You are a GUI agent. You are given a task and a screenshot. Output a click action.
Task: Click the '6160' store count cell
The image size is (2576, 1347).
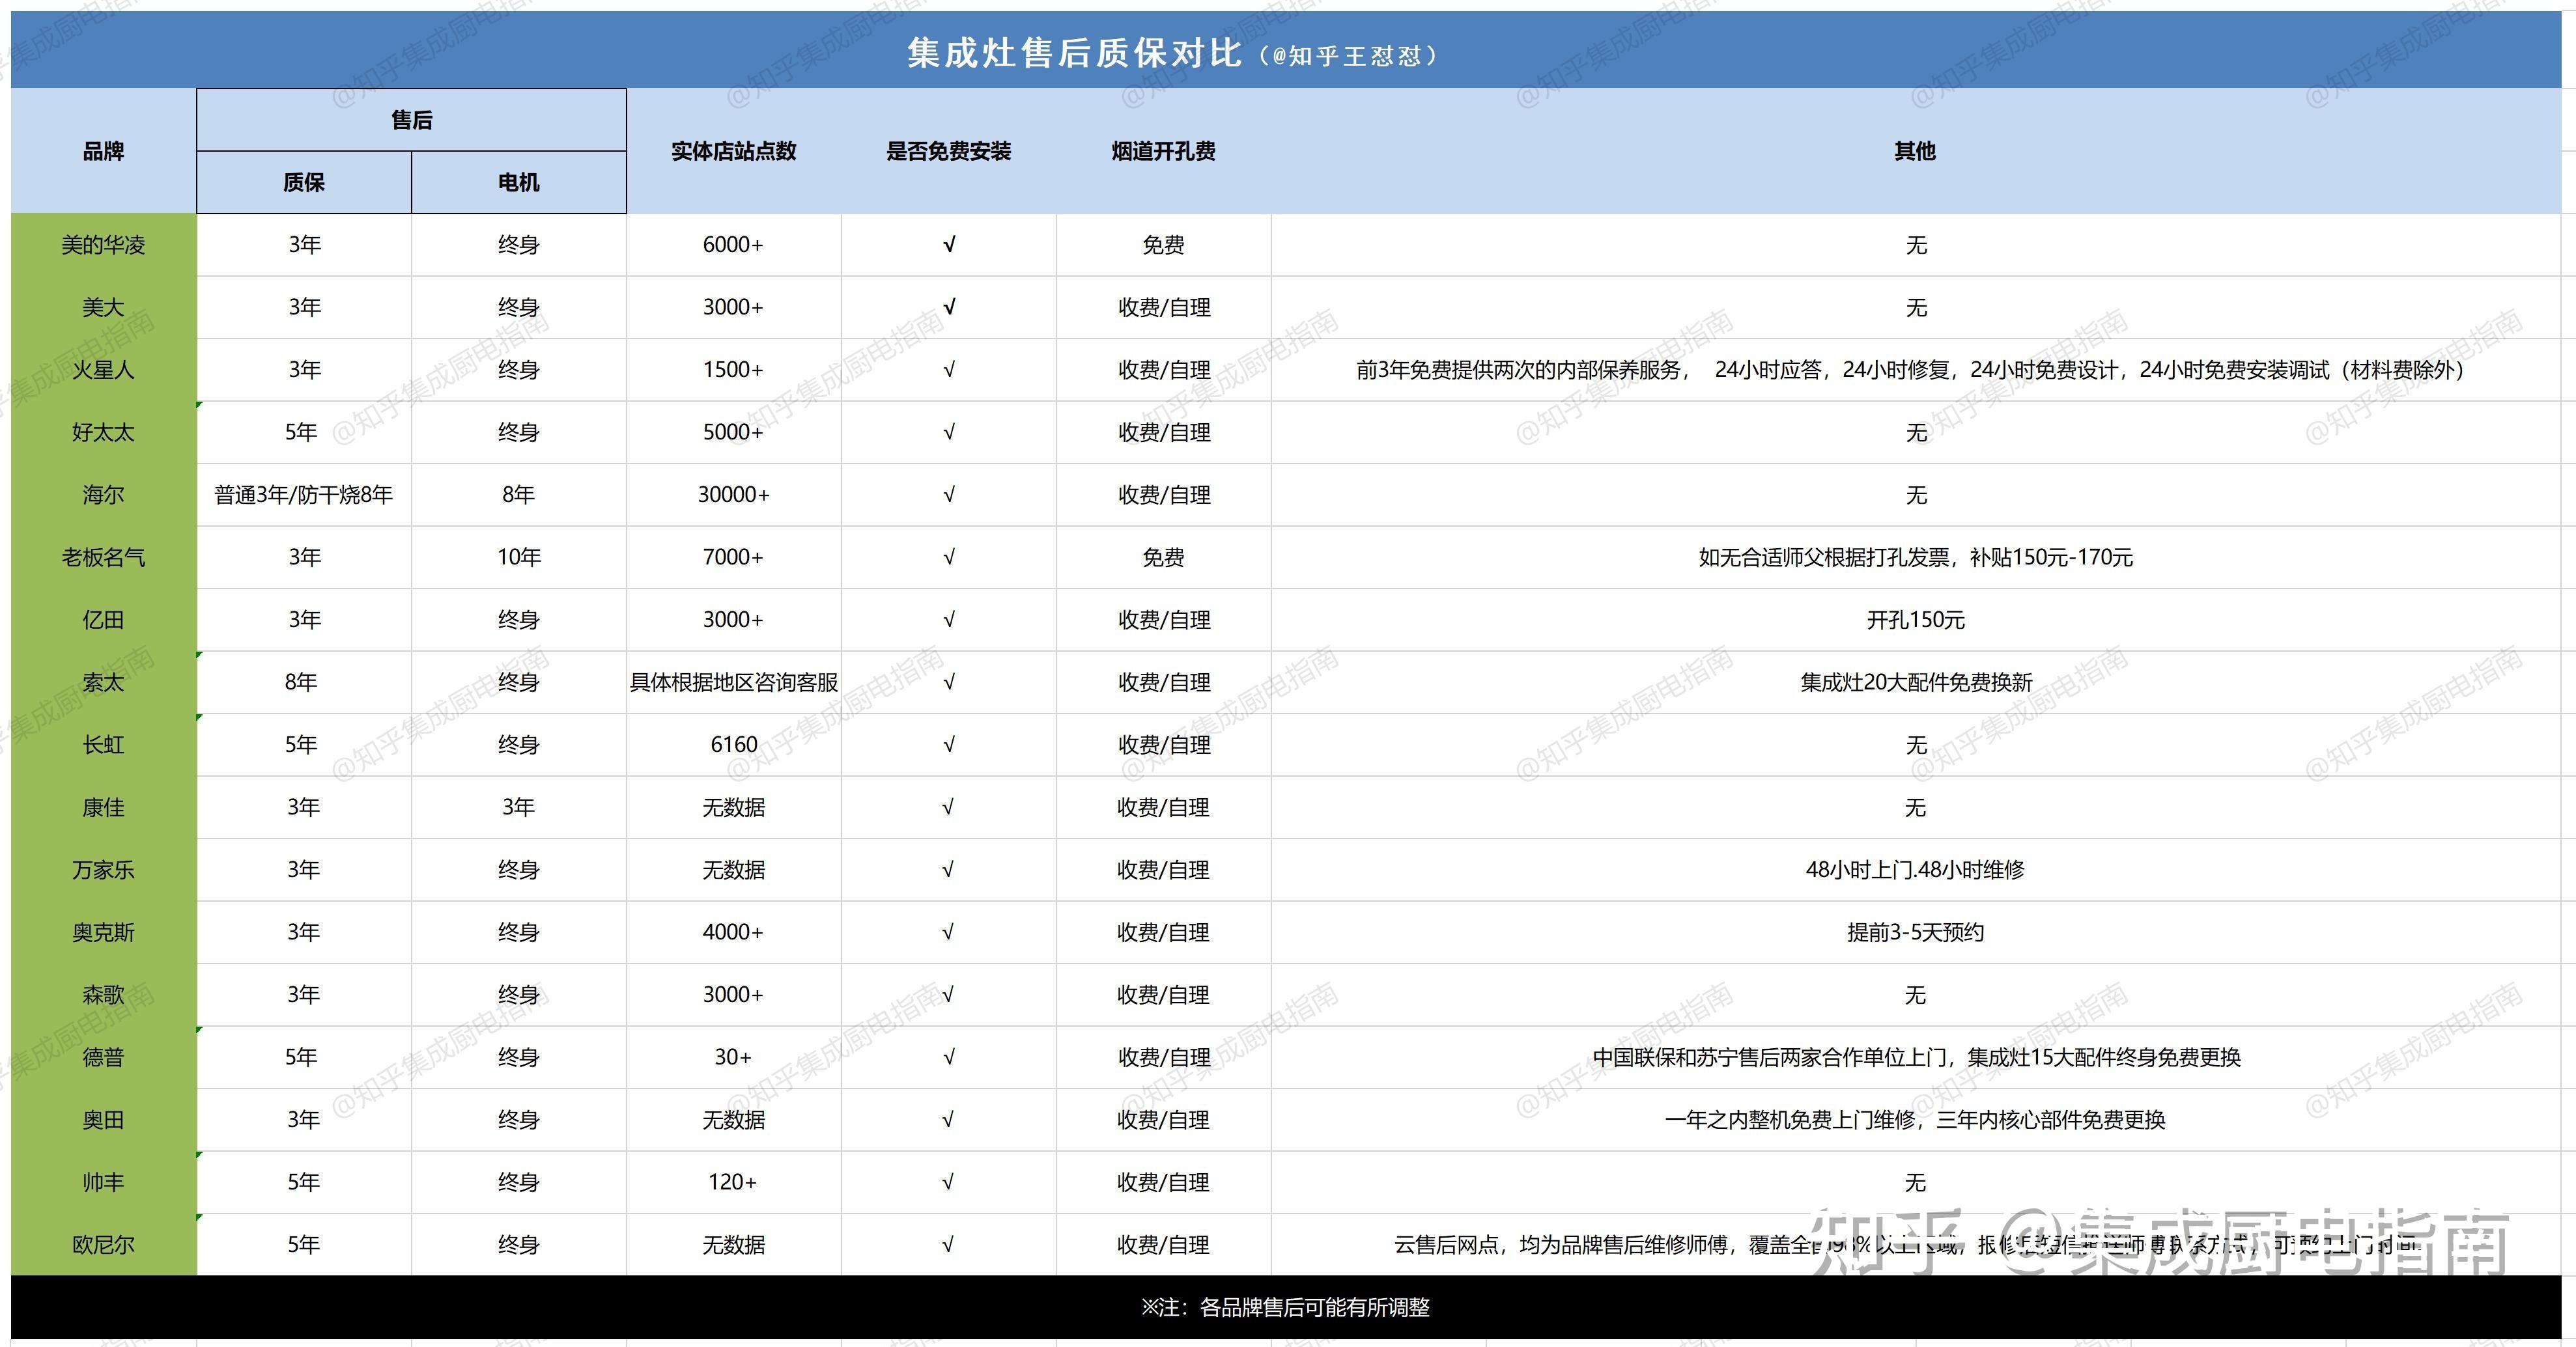point(734,744)
